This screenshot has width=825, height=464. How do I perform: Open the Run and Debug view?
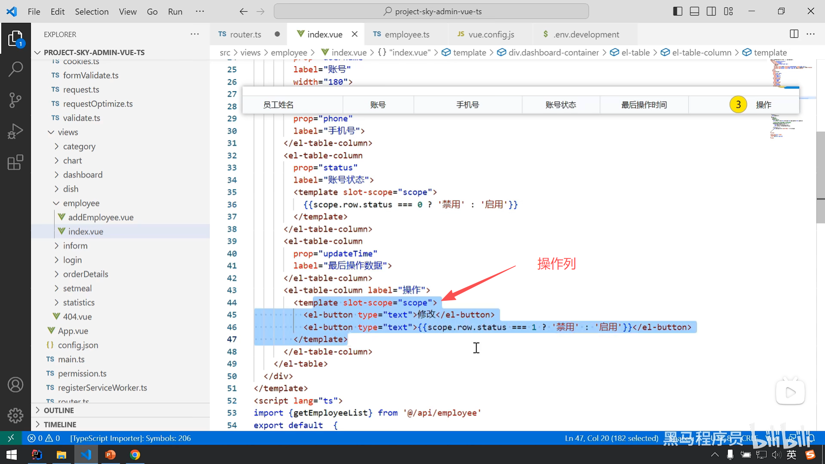(x=15, y=131)
